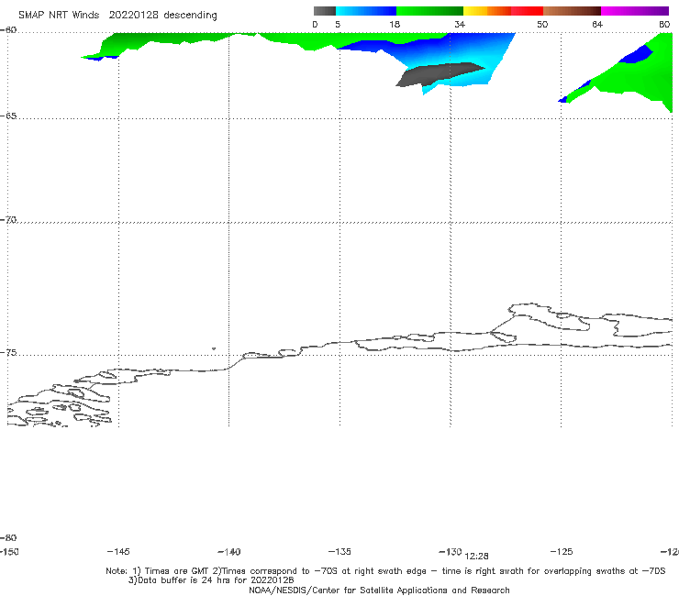Click the latitude label "-65"

[8, 116]
